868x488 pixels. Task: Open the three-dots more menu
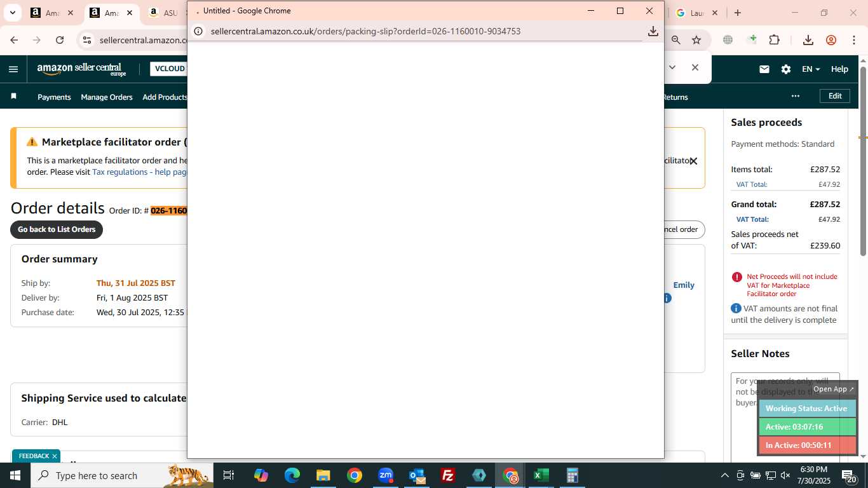(796, 96)
